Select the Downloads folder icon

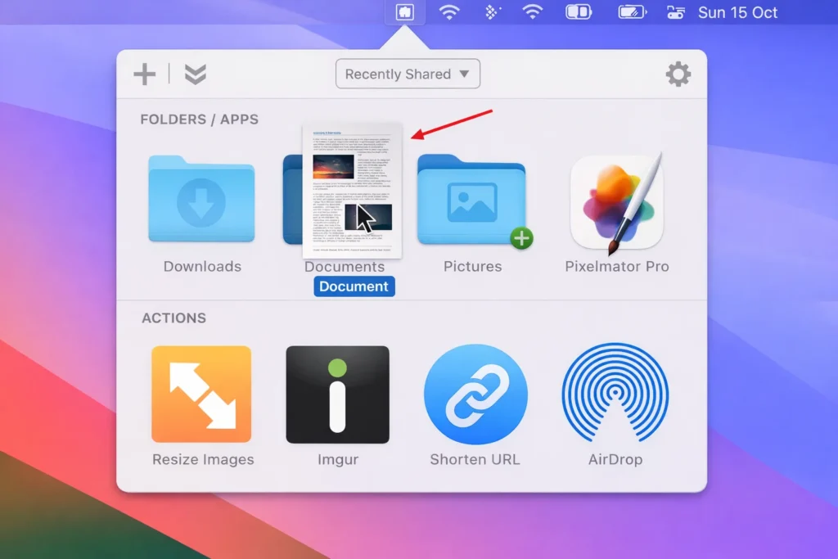(x=201, y=201)
